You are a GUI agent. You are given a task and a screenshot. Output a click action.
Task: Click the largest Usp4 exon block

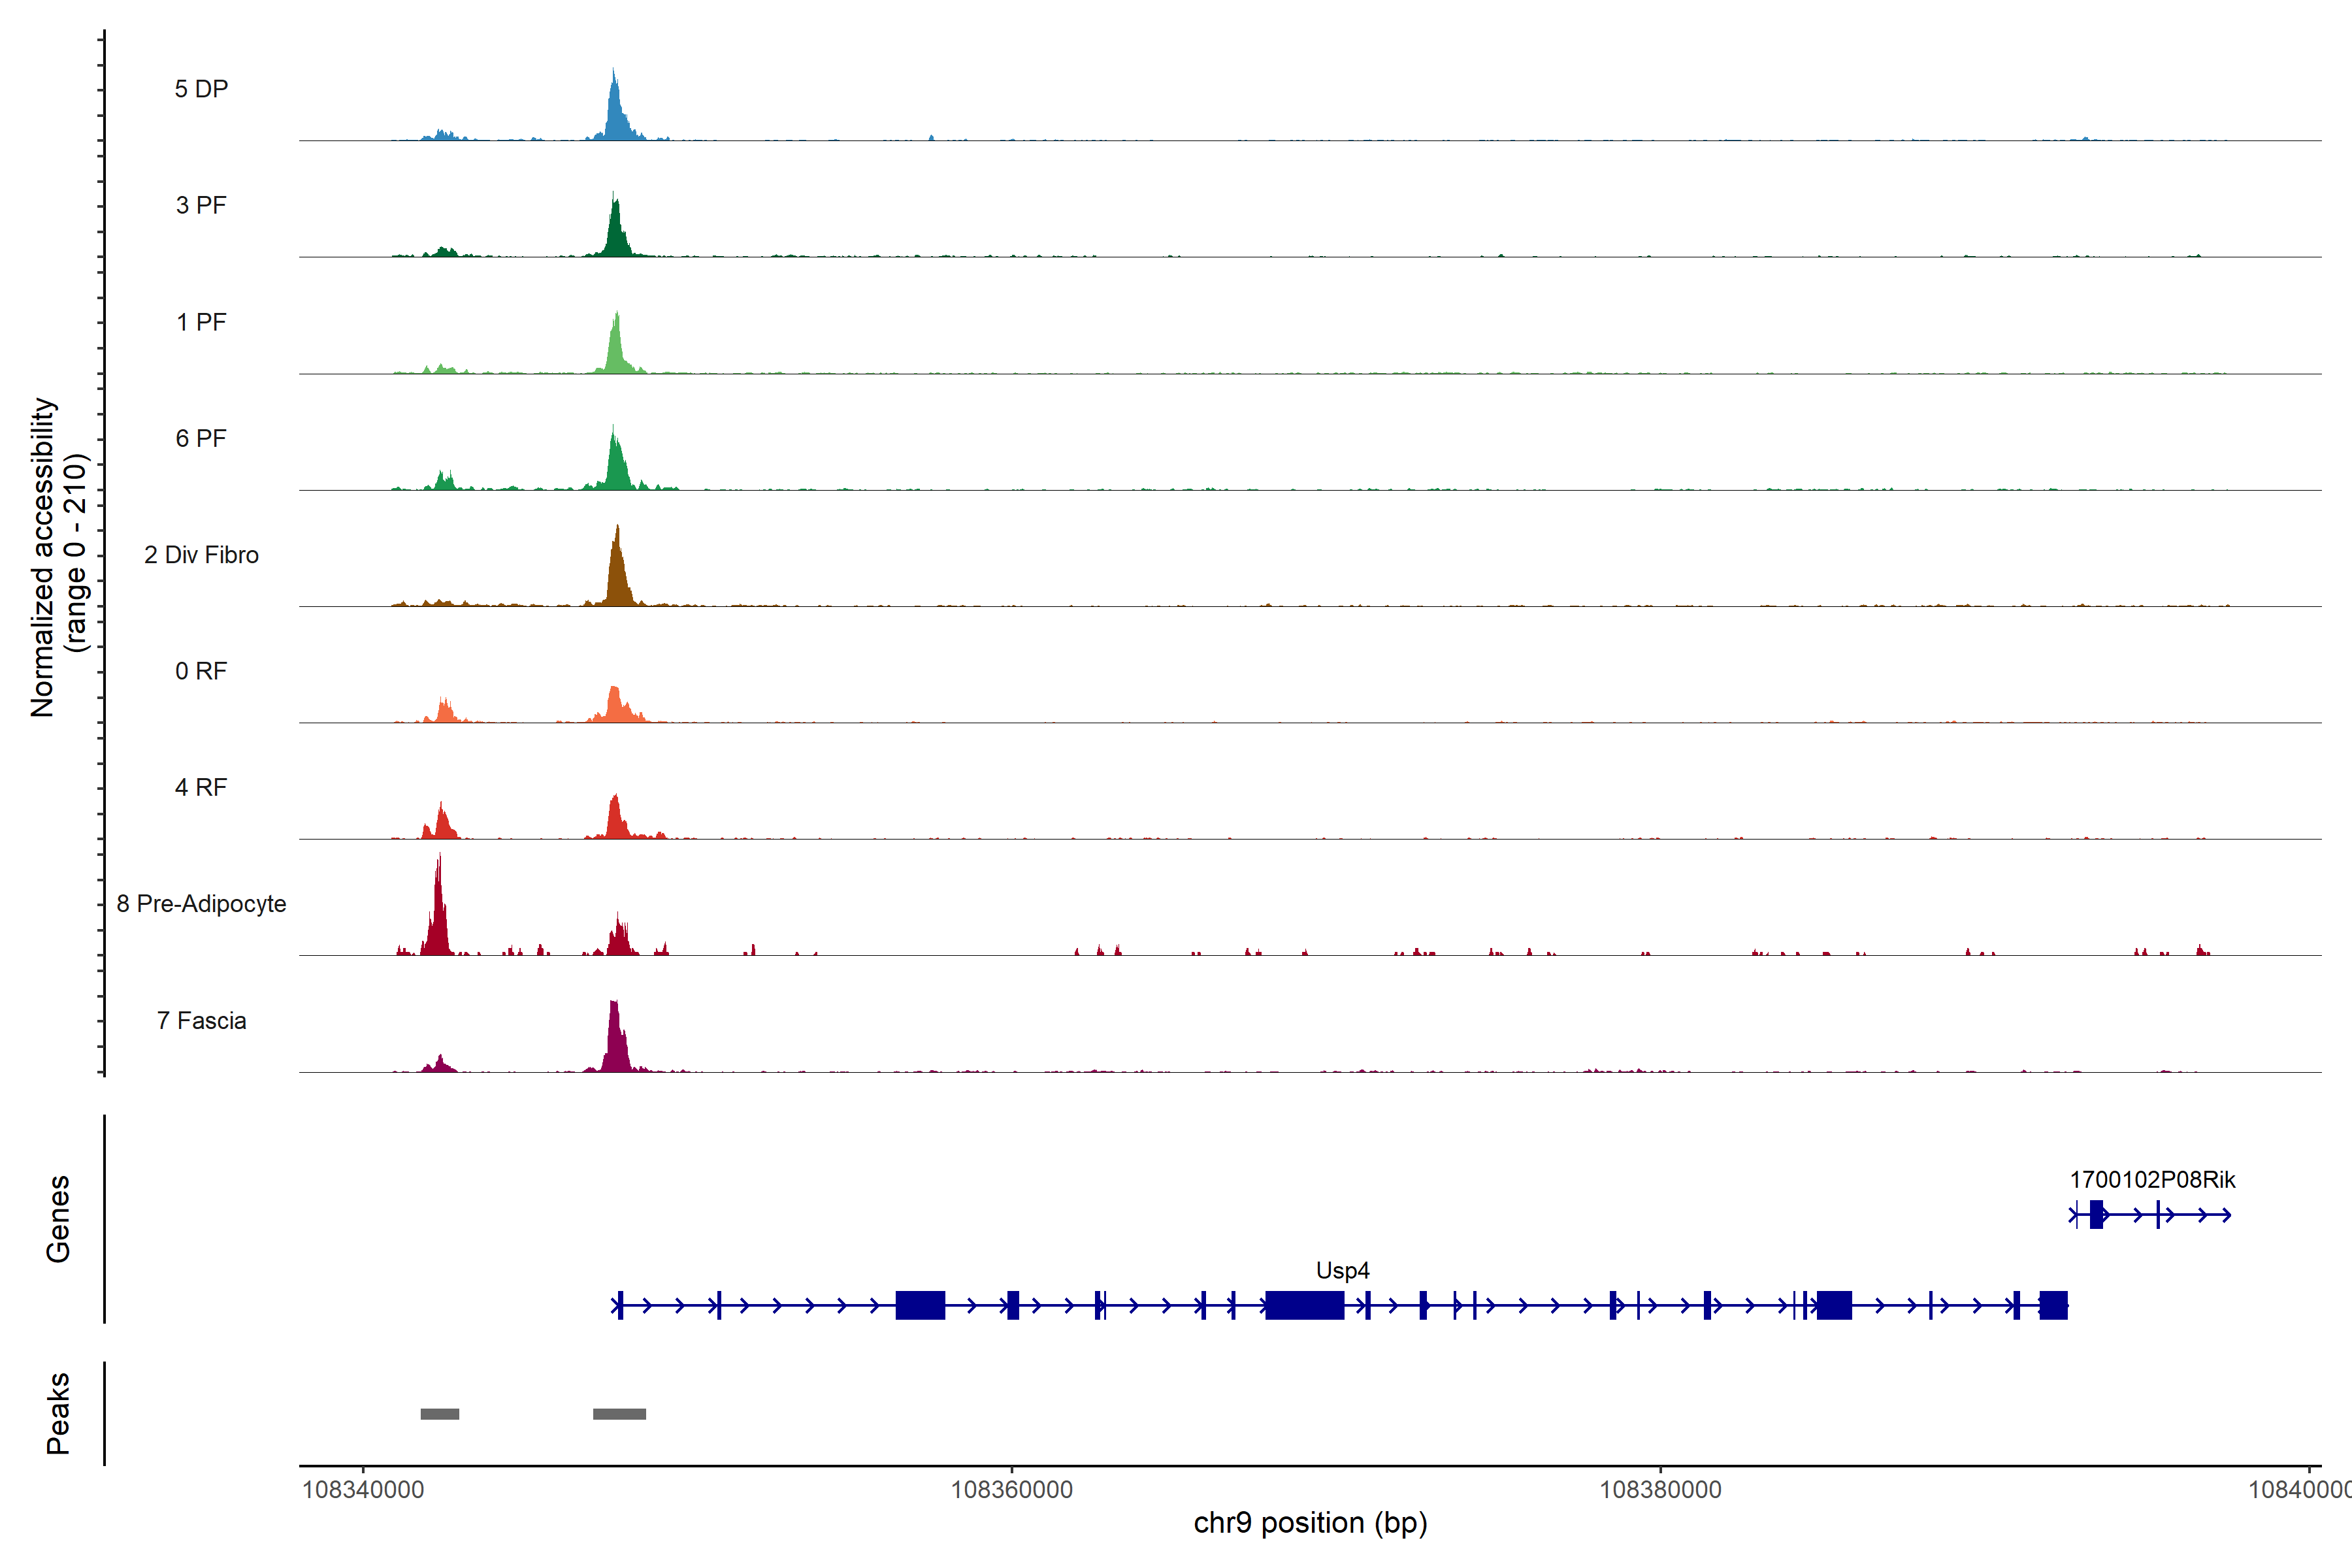click(1304, 1305)
